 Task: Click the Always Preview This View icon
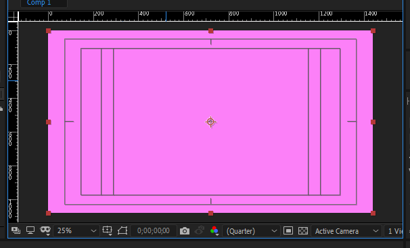tap(16, 230)
